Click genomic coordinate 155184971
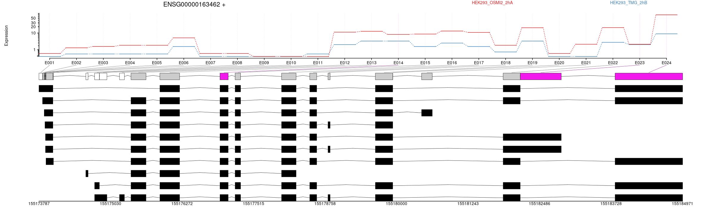The image size is (715, 208). 683,204
